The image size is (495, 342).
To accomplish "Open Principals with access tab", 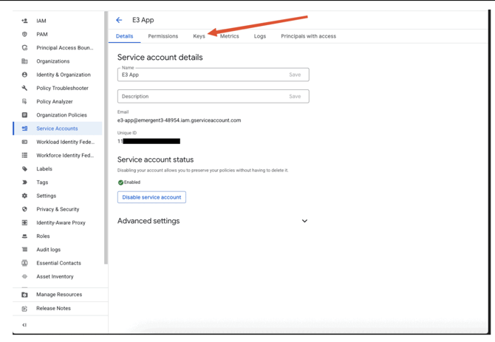I will pyautogui.click(x=308, y=36).
